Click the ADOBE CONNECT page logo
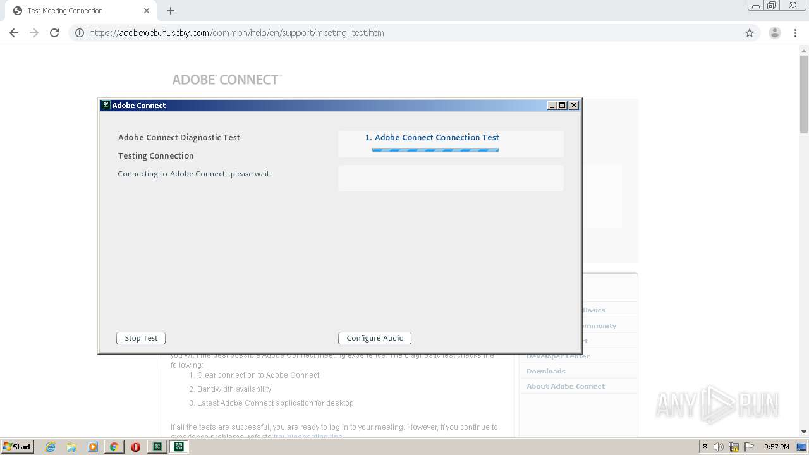Screen dimensions: 809x455 pos(227,80)
